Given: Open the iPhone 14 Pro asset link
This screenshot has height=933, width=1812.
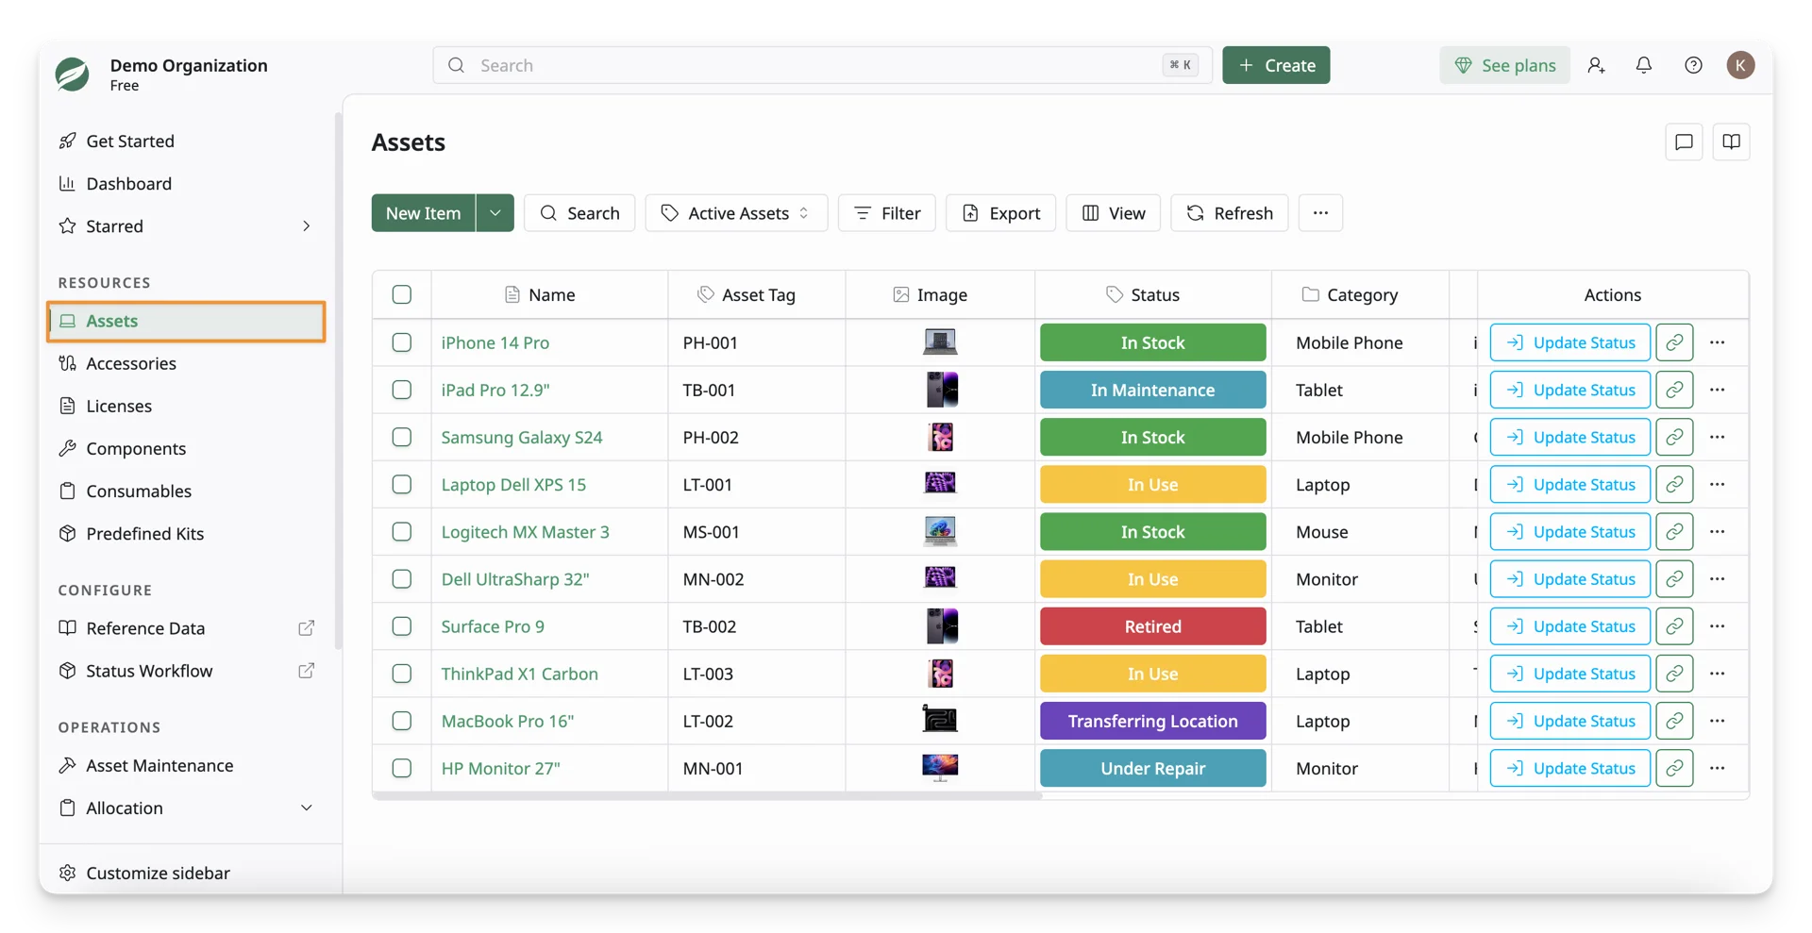Looking at the screenshot, I should point(495,342).
